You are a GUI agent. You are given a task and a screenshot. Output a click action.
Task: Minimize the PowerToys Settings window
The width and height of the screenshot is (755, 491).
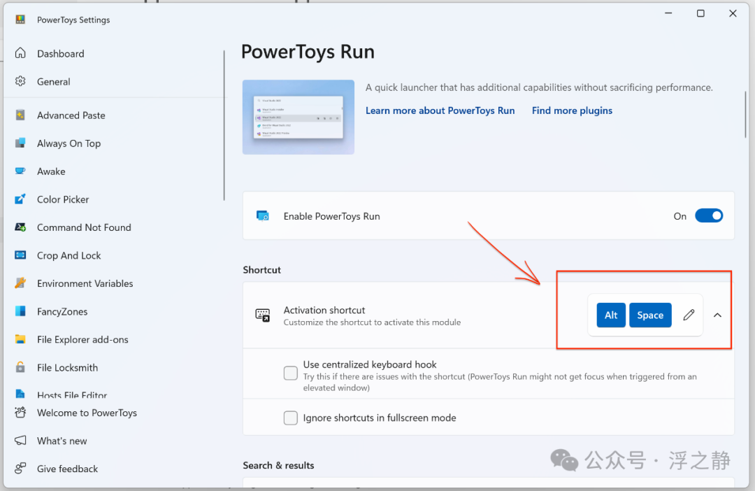pos(668,13)
